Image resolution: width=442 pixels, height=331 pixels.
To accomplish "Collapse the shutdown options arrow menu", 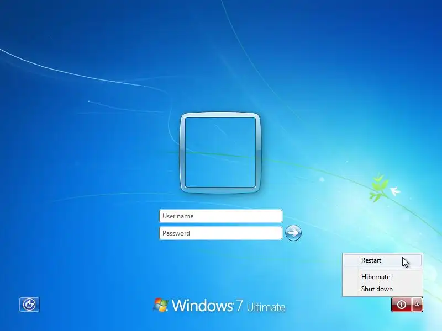I will (x=418, y=305).
